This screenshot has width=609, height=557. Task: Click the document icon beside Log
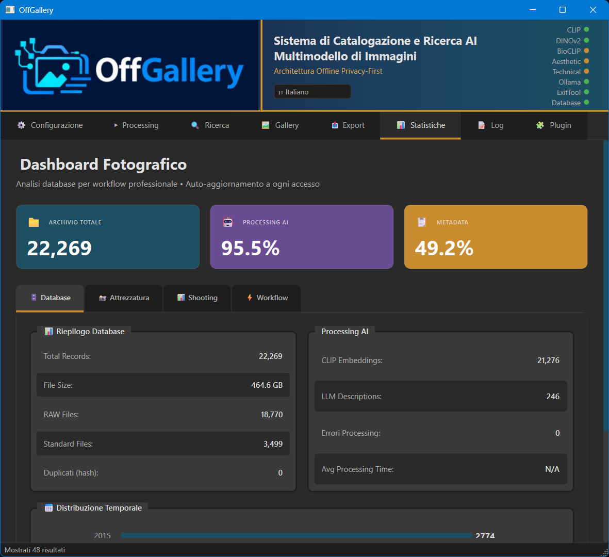click(482, 125)
